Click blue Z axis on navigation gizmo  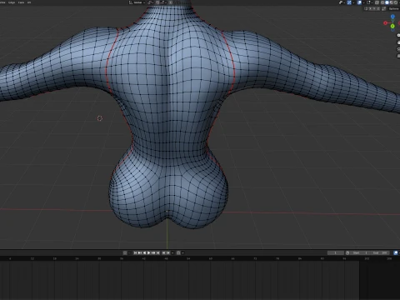[392, 17]
